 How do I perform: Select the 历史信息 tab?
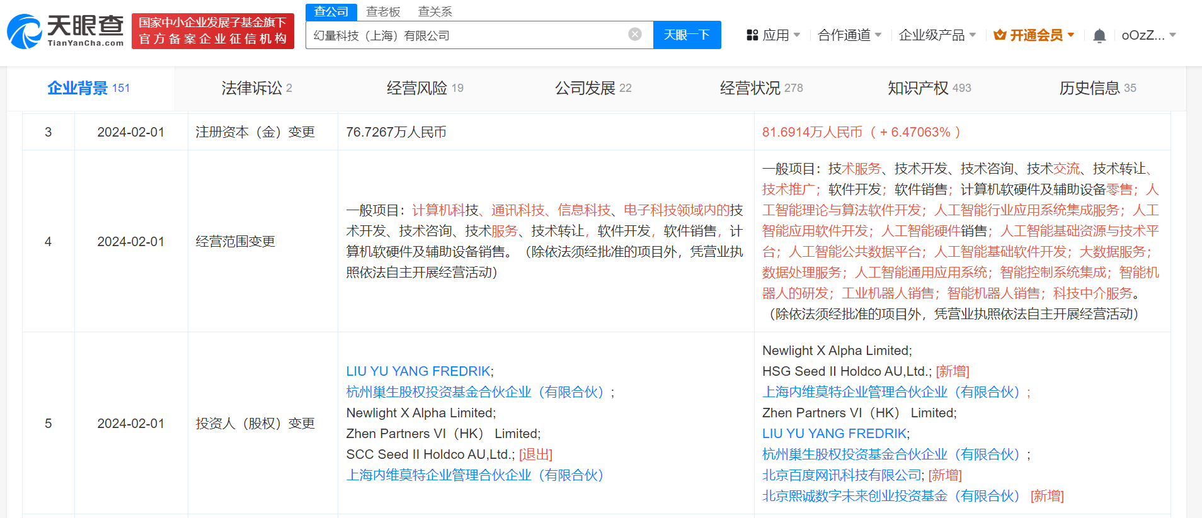[x=1098, y=88]
